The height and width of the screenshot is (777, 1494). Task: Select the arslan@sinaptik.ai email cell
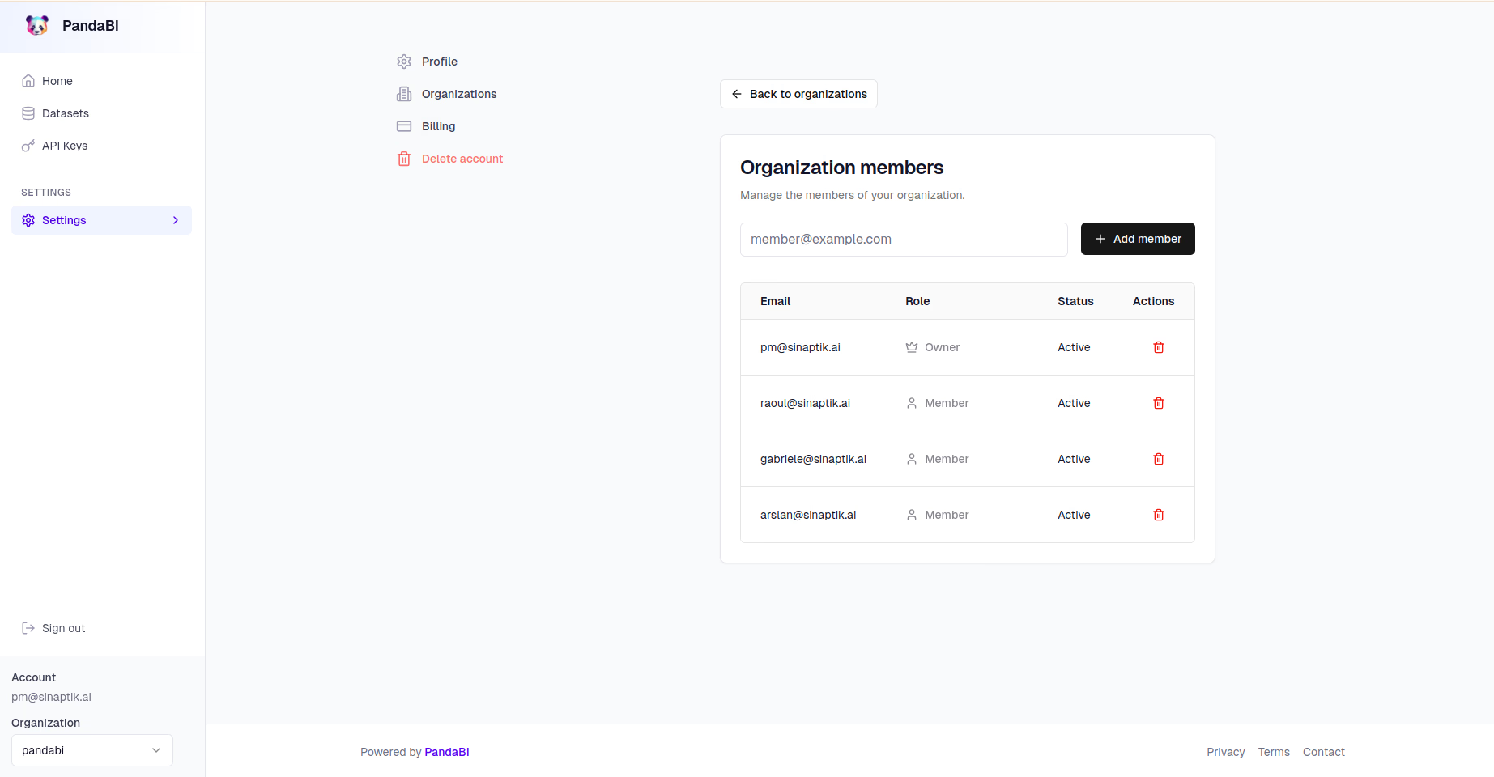[x=808, y=515]
